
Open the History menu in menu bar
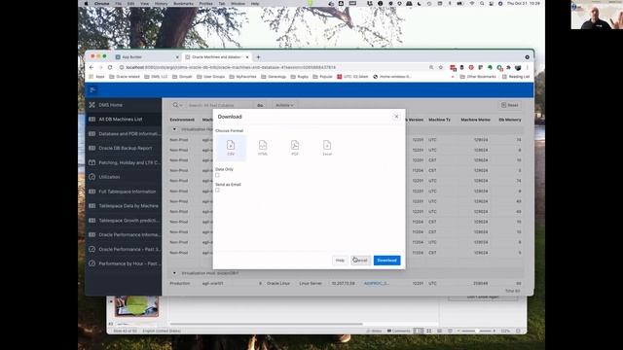click(161, 3)
